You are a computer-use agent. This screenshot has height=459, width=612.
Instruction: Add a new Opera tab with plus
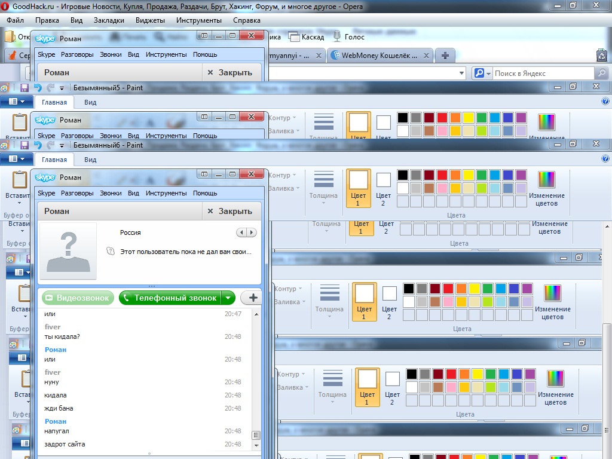(x=445, y=56)
